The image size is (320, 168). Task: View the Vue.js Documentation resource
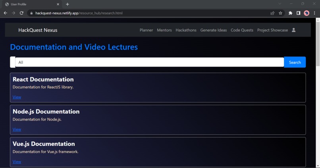coord(17,162)
